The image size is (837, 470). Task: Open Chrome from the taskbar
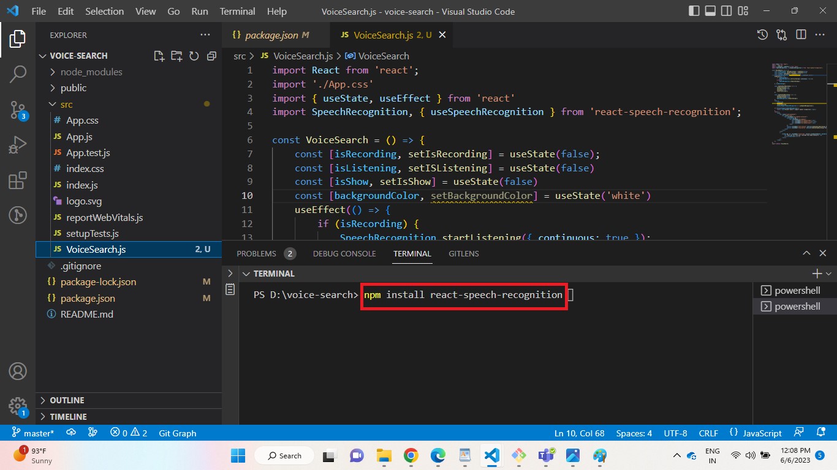tap(411, 455)
